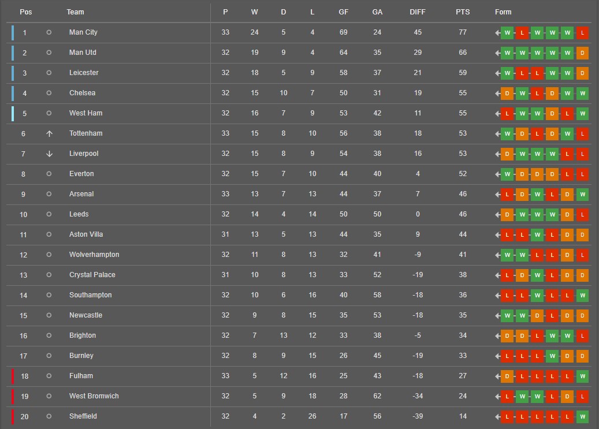This screenshot has height=429, width=599.
Task: Click Man City's last form result L badge
Action: (x=582, y=33)
